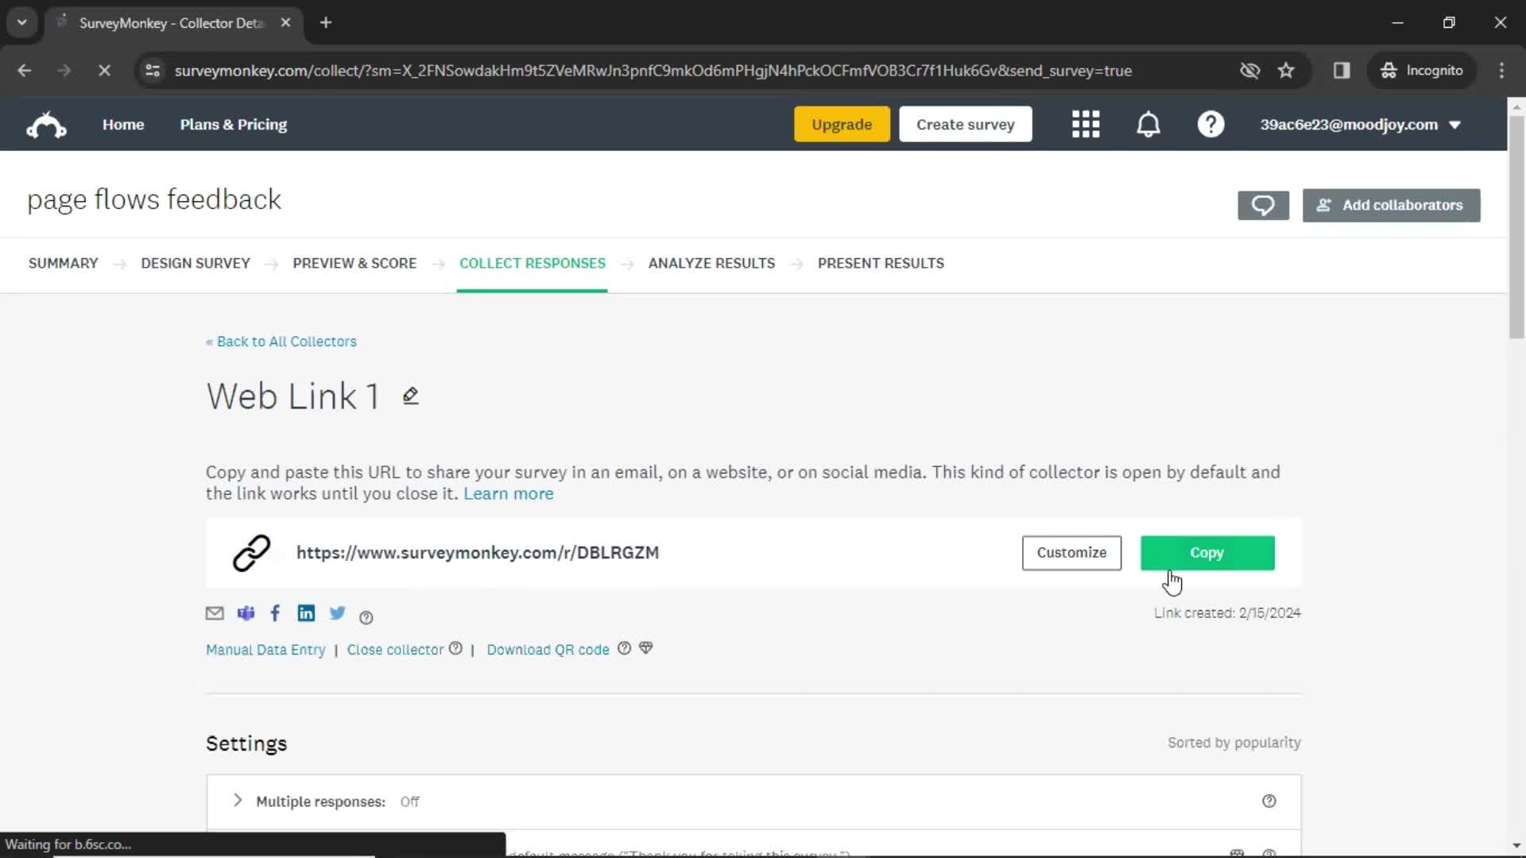Switch to the DESIGN SURVEY tab

click(195, 263)
